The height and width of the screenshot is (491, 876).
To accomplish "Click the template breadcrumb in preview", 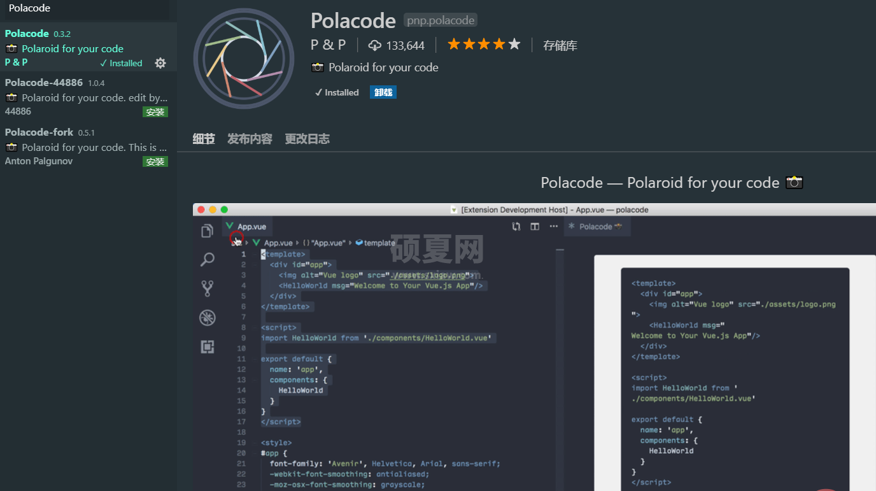I will [379, 243].
